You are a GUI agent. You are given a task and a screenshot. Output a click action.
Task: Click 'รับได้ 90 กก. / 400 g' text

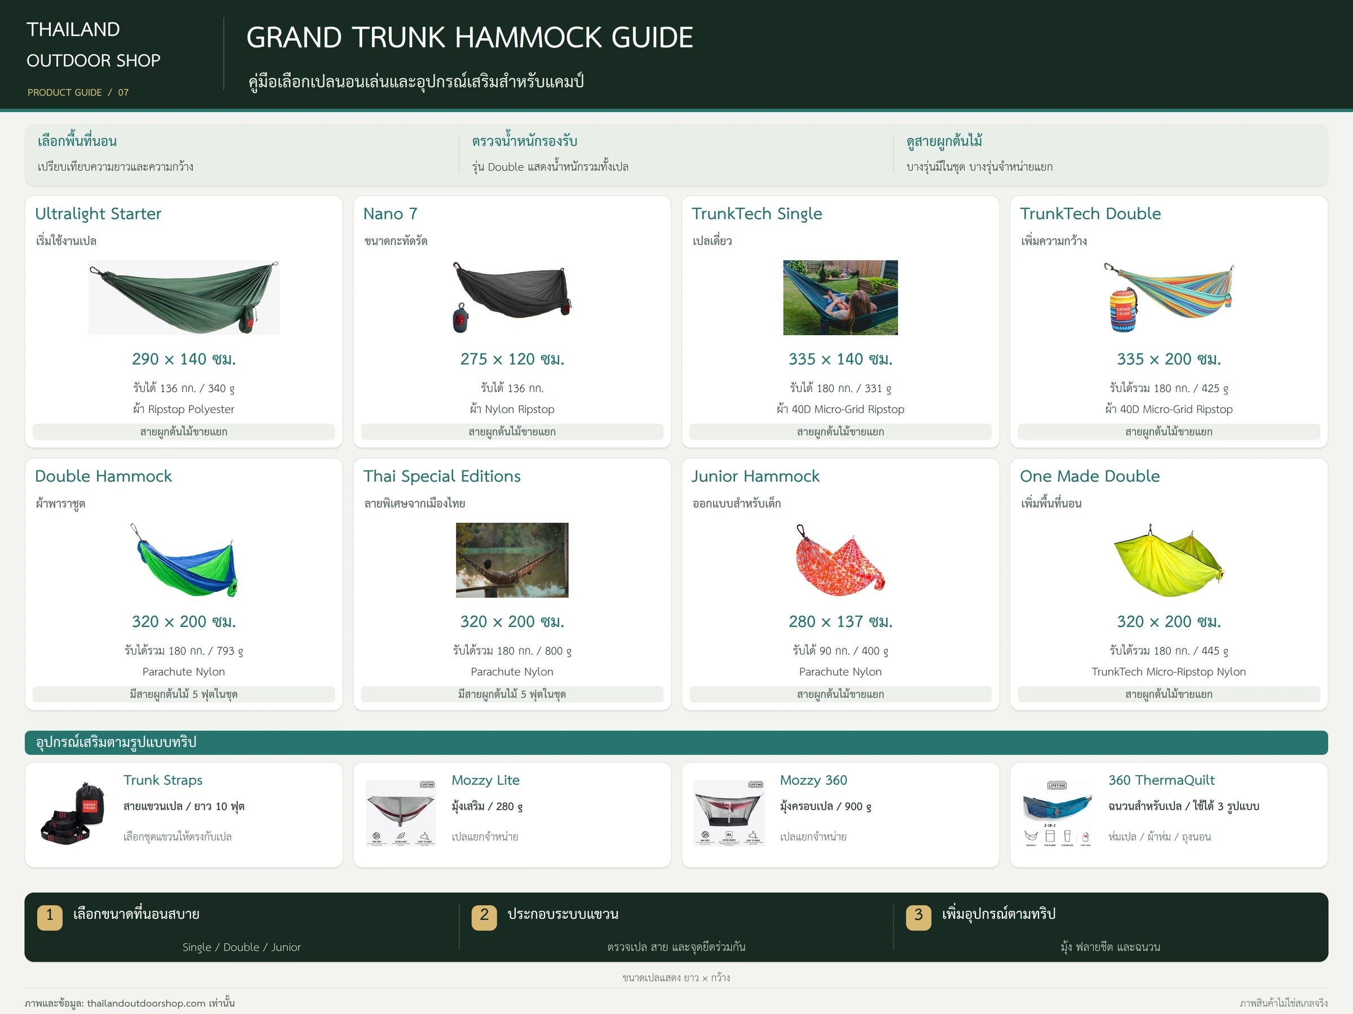(x=841, y=651)
